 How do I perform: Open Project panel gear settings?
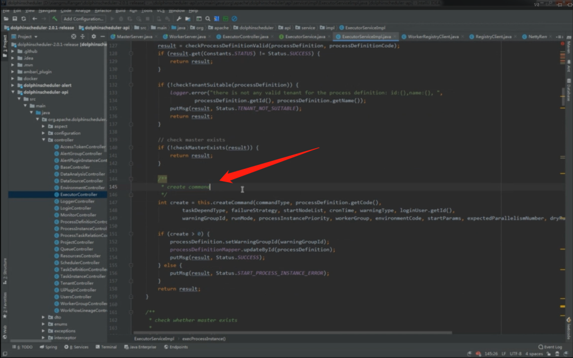point(93,37)
